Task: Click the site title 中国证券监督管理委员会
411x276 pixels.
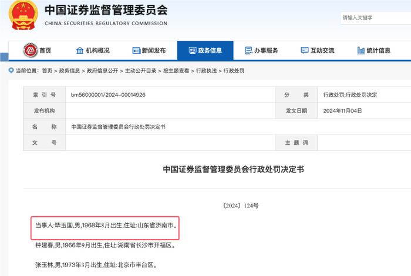Action: [106, 10]
